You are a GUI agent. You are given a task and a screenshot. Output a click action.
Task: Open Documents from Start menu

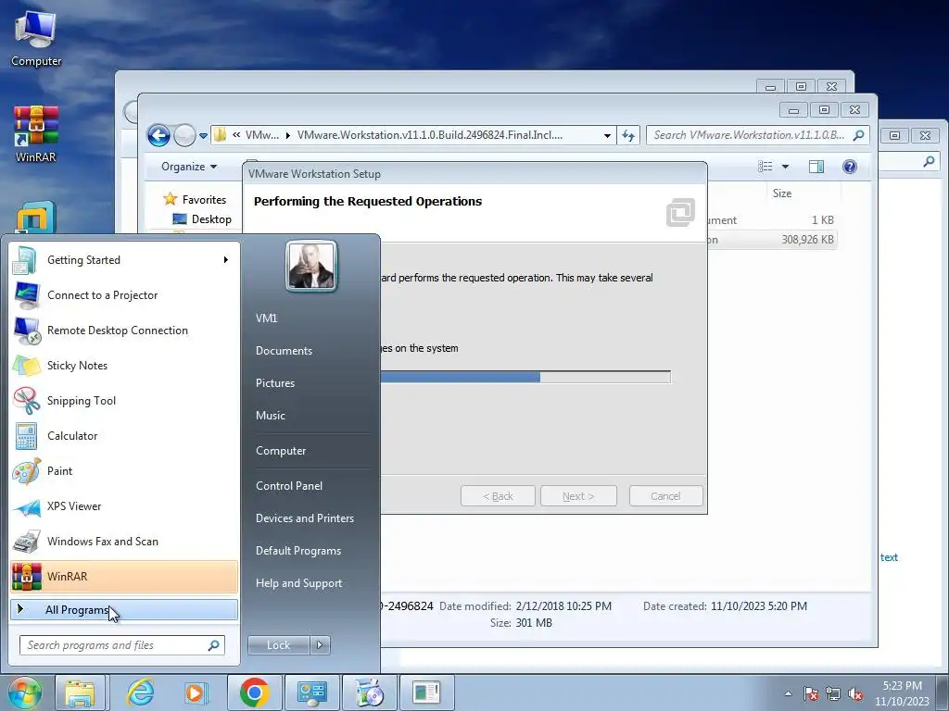[x=284, y=351]
